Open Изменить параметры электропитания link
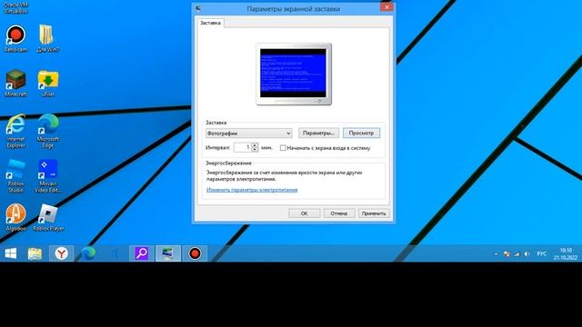Screen dimensions: 582x327 [x=252, y=190]
